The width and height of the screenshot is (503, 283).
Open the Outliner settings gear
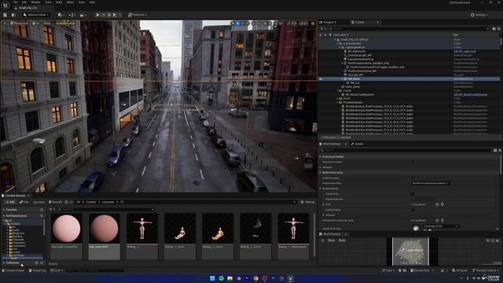pos(499,28)
